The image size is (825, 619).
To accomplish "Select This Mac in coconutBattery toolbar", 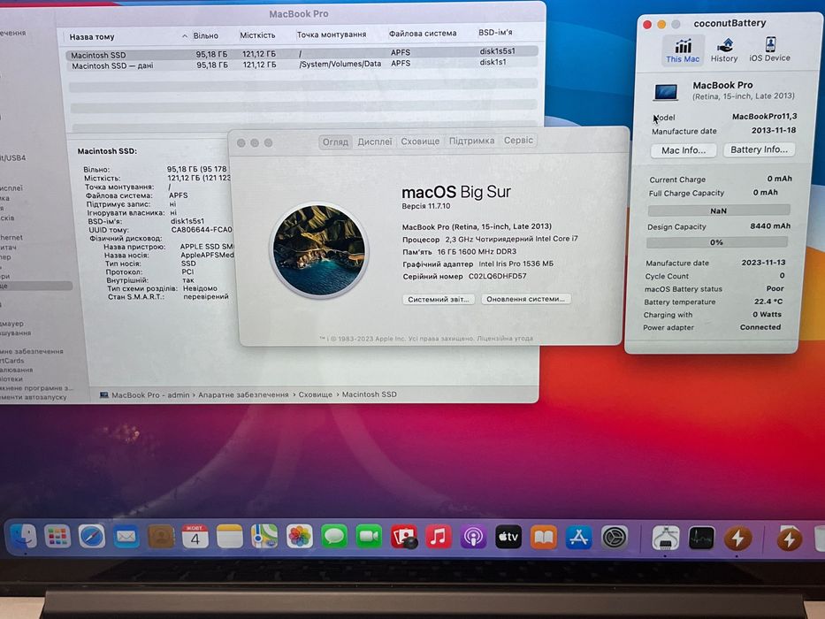I will [683, 50].
